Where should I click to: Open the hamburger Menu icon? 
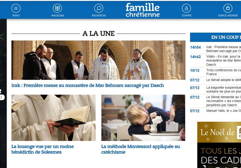pos(16,8)
